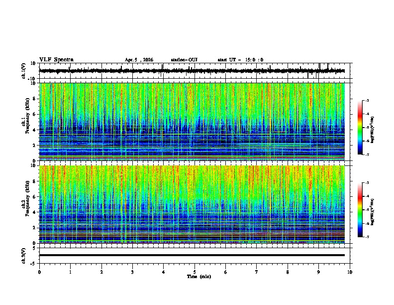Viewport: 394px width, 305px height.
Task: Click time axis tick label '5'
Action: pos(195,272)
